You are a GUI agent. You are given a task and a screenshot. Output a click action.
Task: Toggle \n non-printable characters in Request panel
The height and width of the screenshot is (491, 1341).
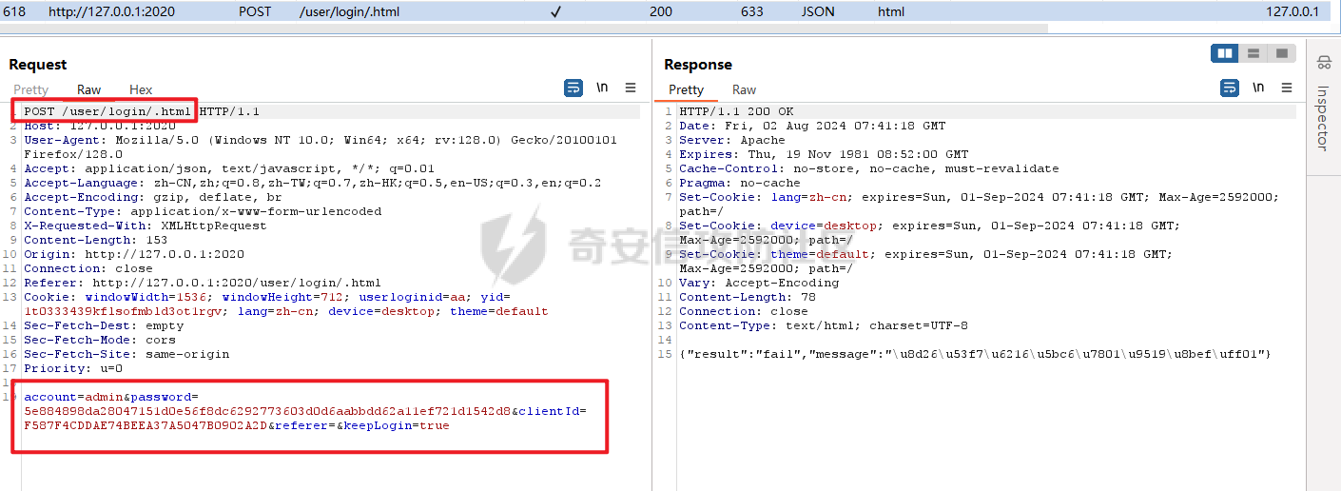tap(602, 88)
